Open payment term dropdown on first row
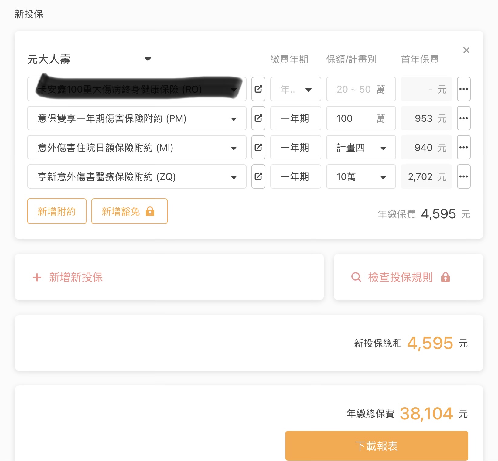This screenshot has height=461, width=498. (295, 89)
